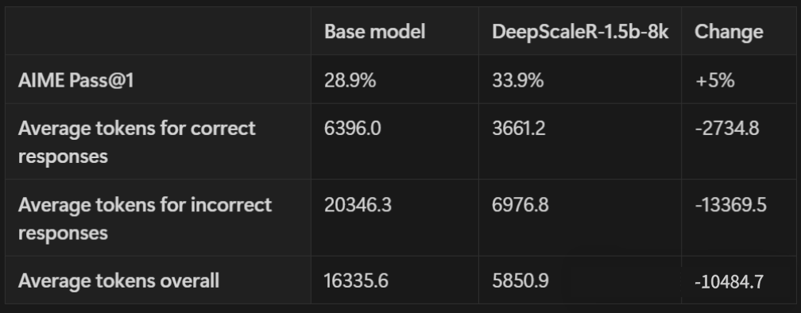Click the -13369.5 change value
Screen dimensions: 801x313
tap(730, 205)
